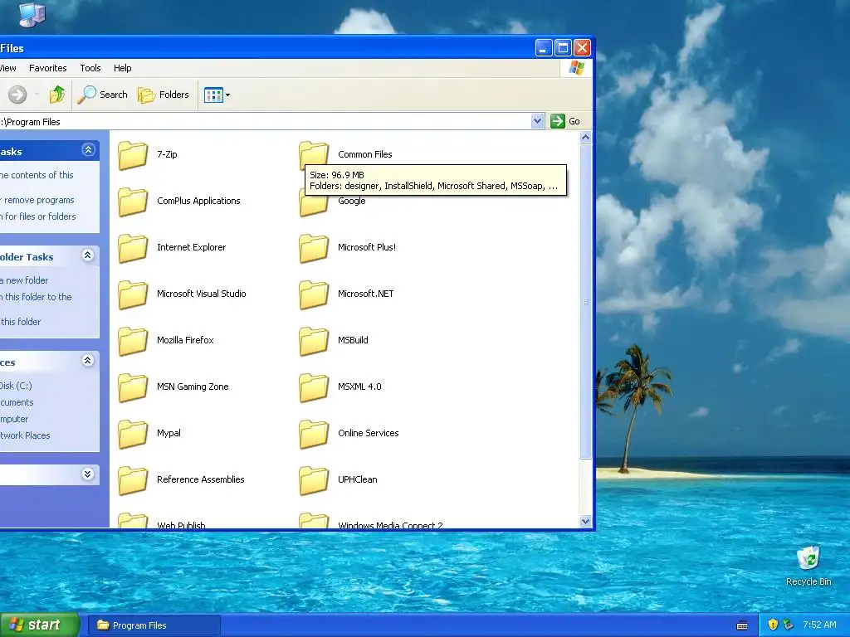This screenshot has width=850, height=637.
Task: Click the remove programs link
Action: tap(37, 200)
